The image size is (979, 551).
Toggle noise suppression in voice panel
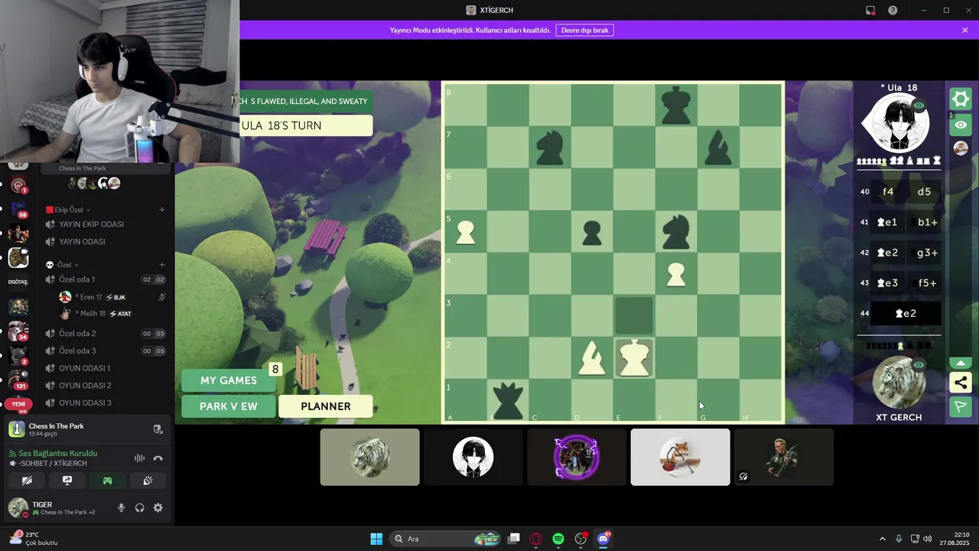point(139,458)
